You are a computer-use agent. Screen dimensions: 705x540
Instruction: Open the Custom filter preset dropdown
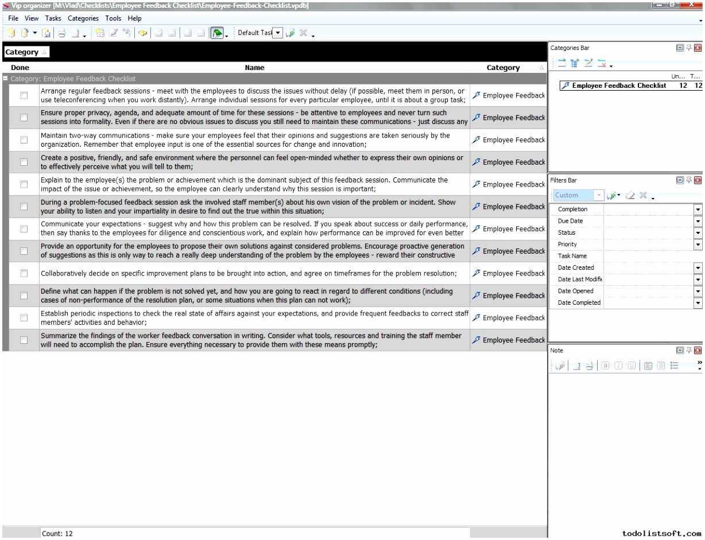click(599, 195)
